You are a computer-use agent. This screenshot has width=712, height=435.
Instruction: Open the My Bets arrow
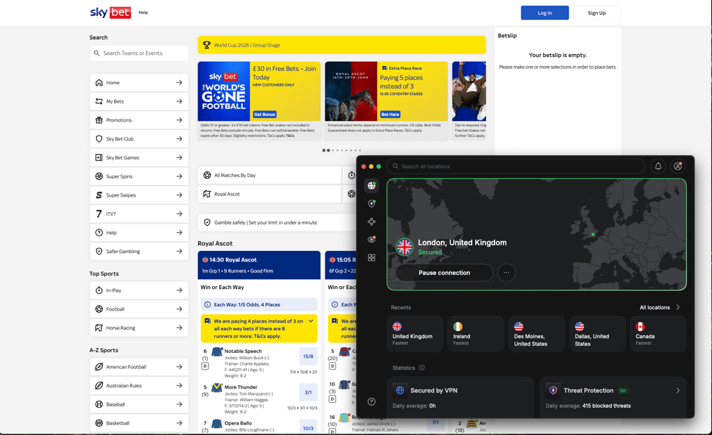[x=179, y=101]
